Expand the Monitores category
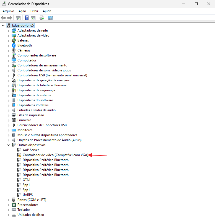The width and height of the screenshot is (215, 220). pos(8,130)
